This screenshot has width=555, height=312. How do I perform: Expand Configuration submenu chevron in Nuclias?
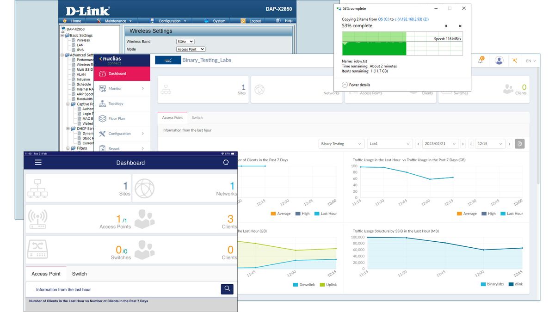(143, 134)
